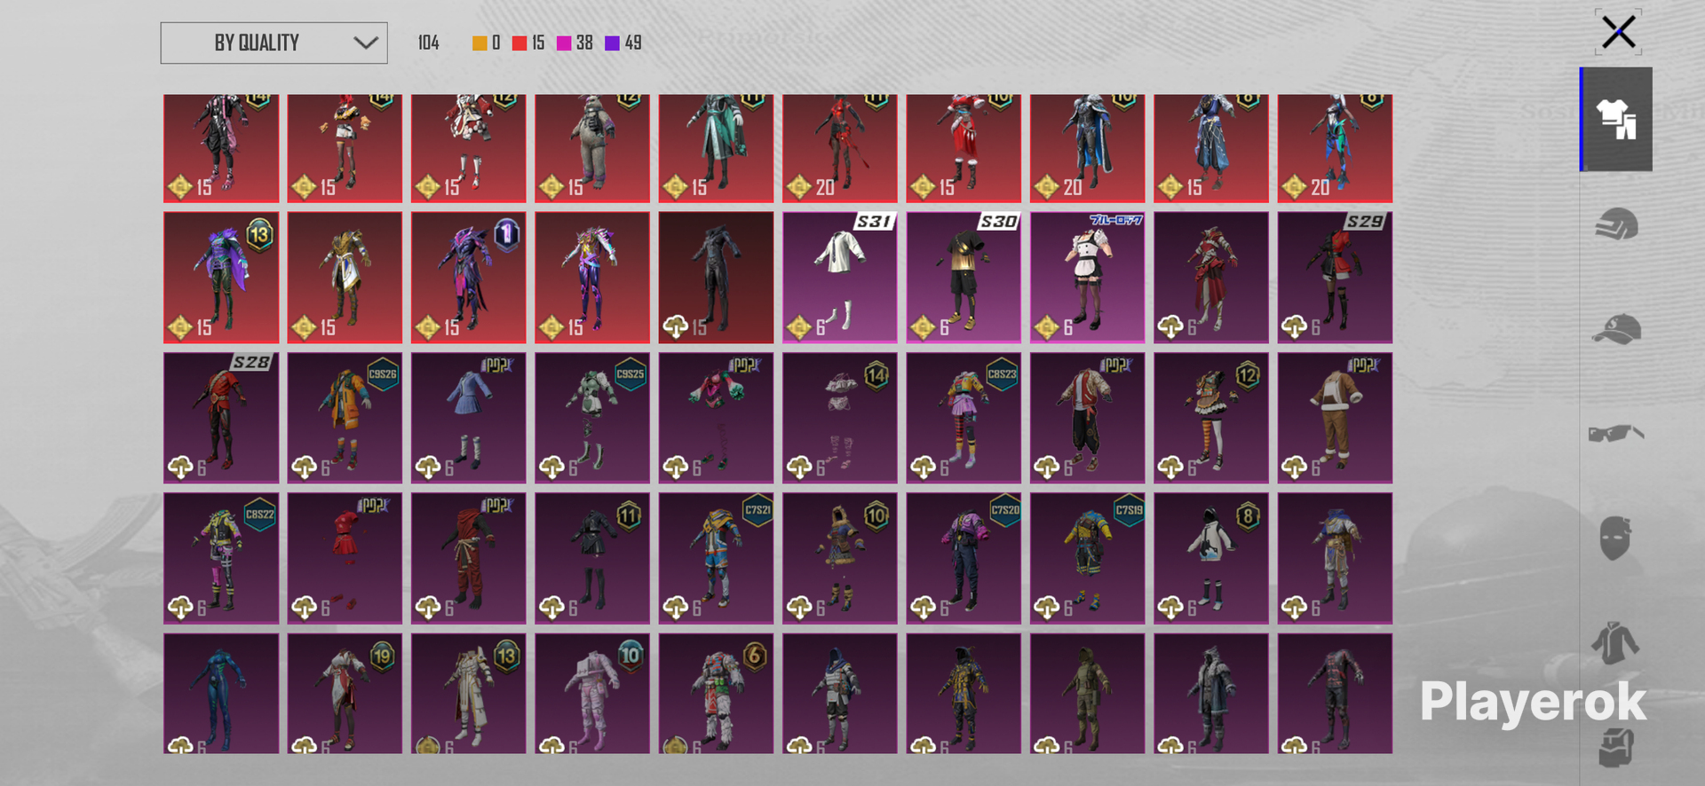
Task: Select the brown winter outfit with white trim
Action: tap(1335, 418)
